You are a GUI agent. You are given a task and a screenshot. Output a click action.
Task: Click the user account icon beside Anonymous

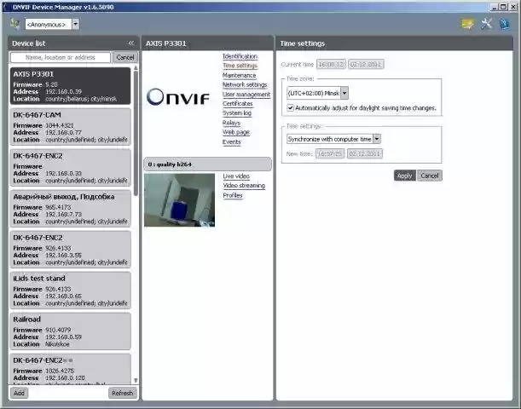click(14, 24)
